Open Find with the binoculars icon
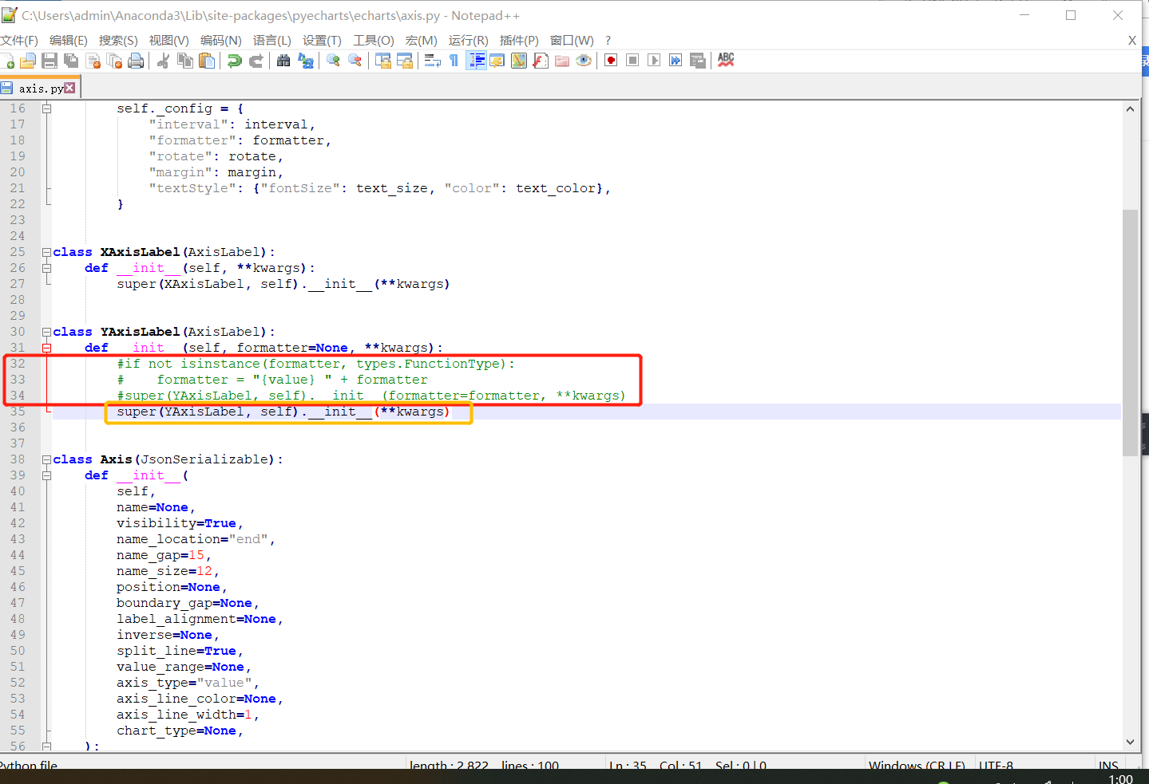The image size is (1149, 784). click(283, 61)
